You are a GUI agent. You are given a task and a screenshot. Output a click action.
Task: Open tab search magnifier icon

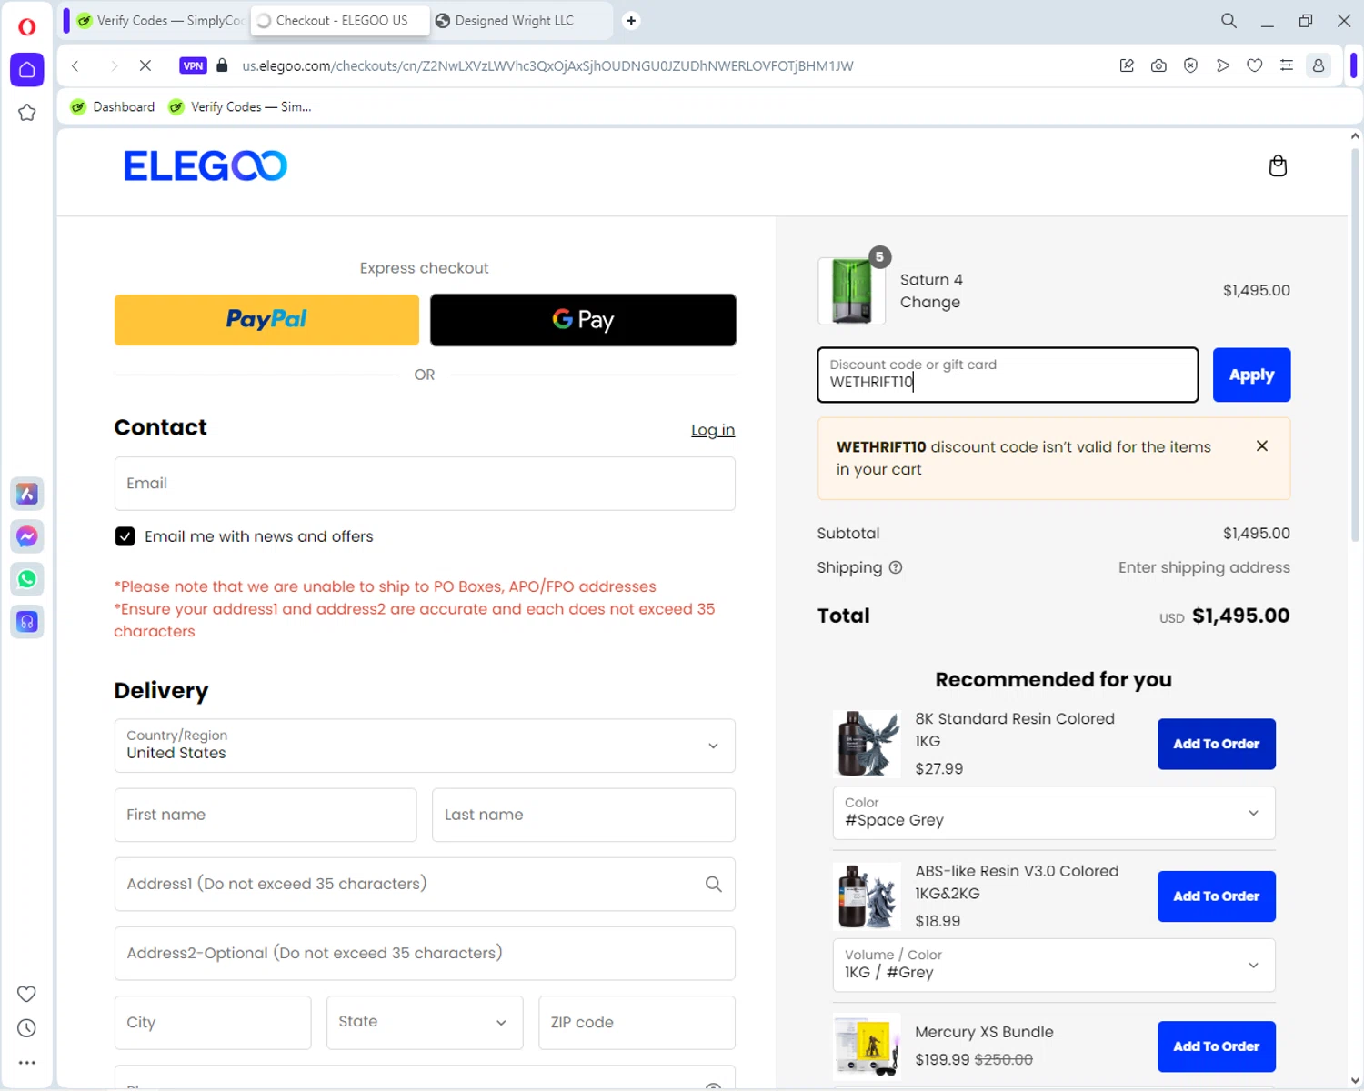coord(1229,20)
